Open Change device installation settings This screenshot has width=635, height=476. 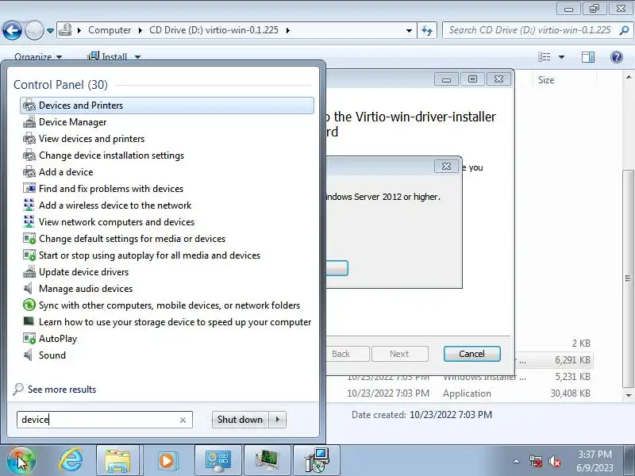111,155
